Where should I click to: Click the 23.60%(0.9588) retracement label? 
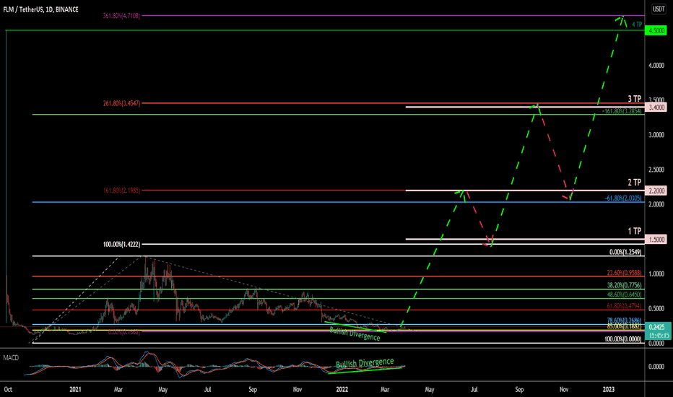(x=625, y=273)
